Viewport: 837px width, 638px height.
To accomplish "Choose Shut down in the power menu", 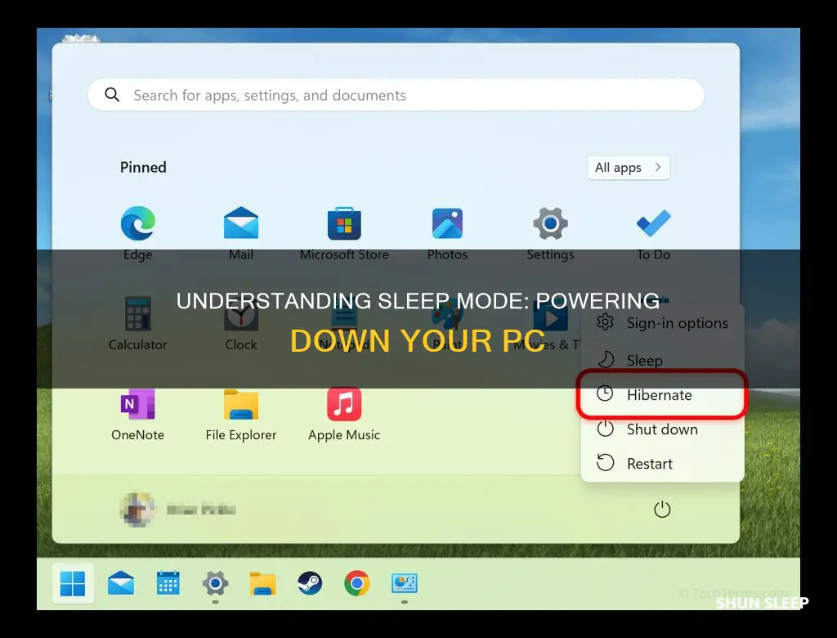I will tap(662, 429).
